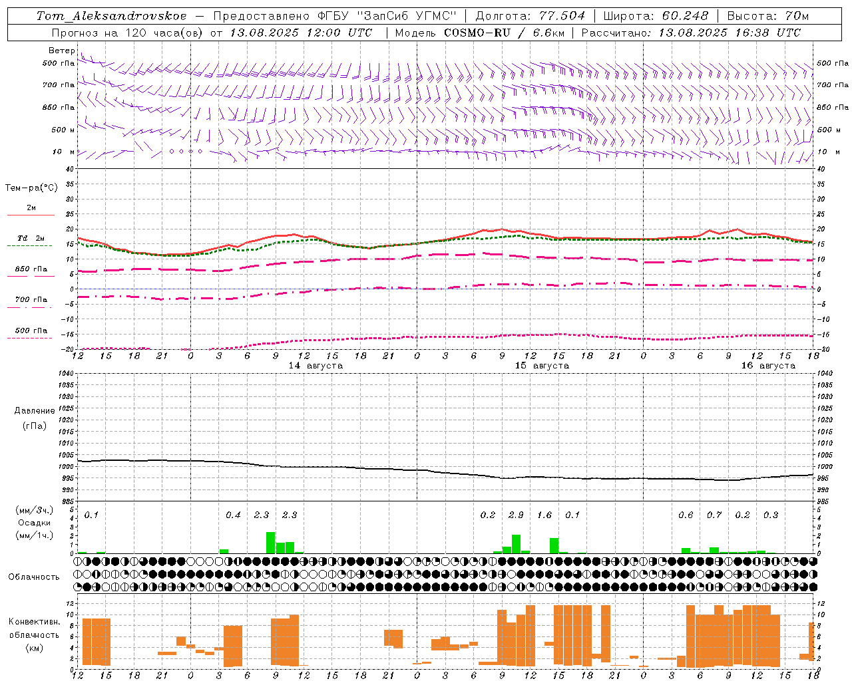Click the "Тем-ра(°C)" temperature panel label

point(31,188)
